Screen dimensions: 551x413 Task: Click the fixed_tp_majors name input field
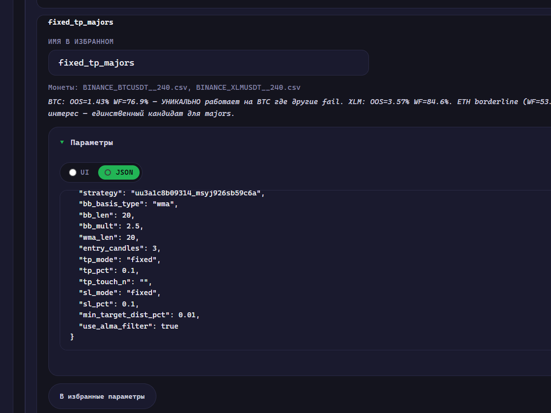[x=208, y=63]
